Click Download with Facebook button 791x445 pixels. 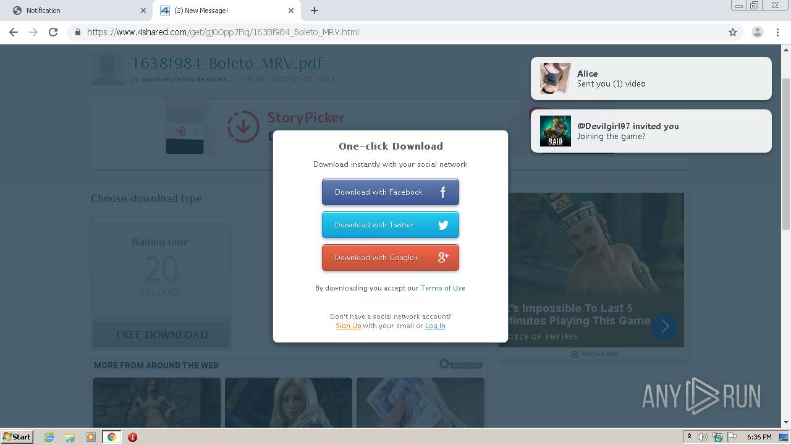click(391, 192)
